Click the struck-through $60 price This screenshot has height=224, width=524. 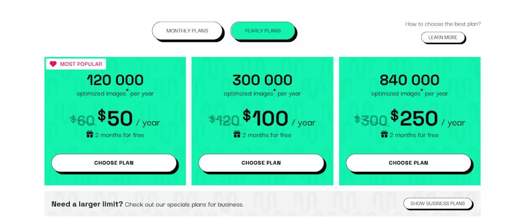pyautogui.click(x=83, y=120)
